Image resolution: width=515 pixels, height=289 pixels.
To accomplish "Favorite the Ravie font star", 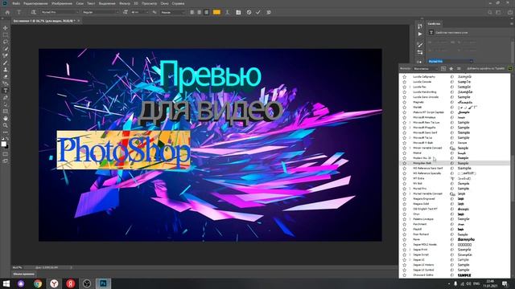I will point(404,239).
